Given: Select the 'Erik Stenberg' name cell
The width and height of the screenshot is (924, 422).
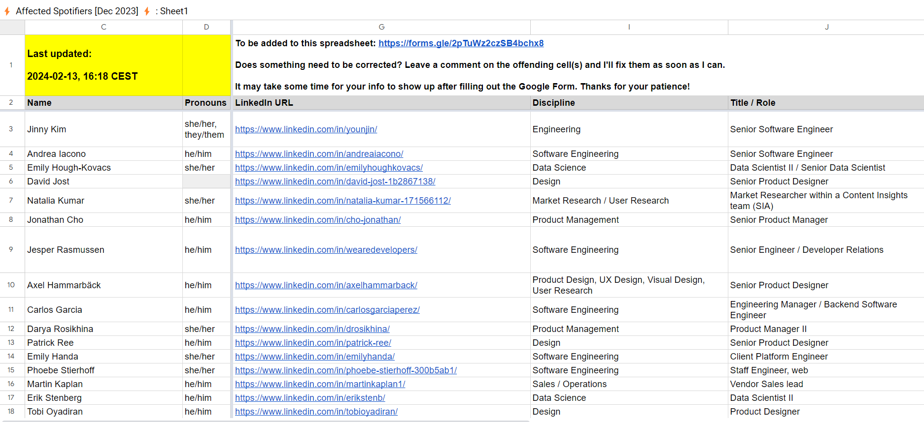Looking at the screenshot, I should (x=103, y=398).
